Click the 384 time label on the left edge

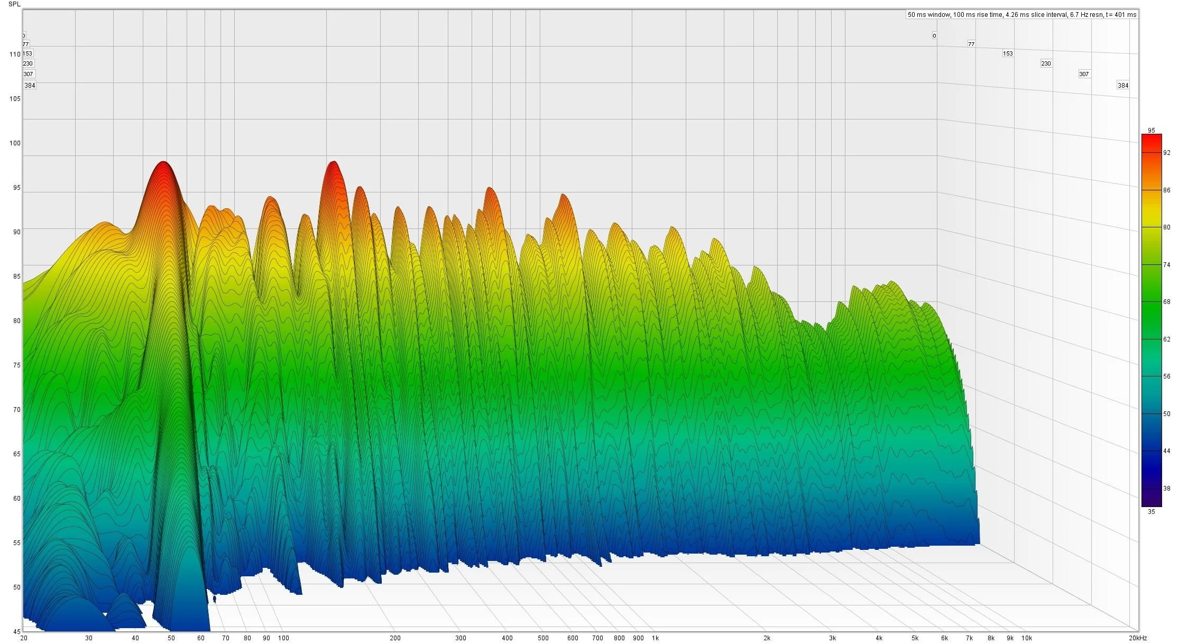coord(30,86)
